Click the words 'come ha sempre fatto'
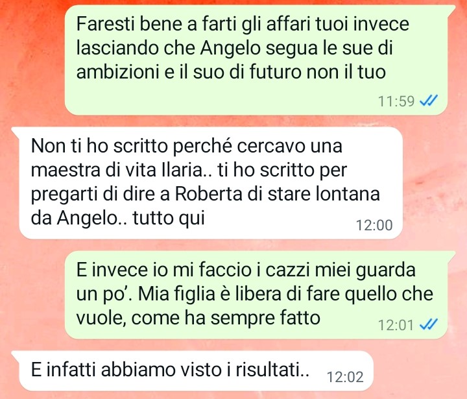 click(226, 318)
